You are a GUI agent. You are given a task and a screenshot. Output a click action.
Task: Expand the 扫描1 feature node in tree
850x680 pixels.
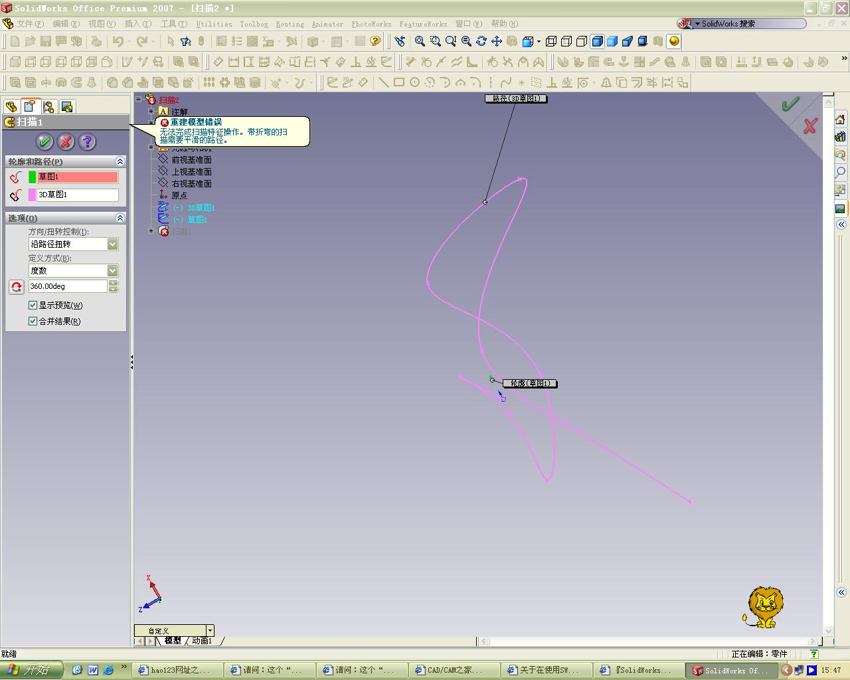(151, 231)
